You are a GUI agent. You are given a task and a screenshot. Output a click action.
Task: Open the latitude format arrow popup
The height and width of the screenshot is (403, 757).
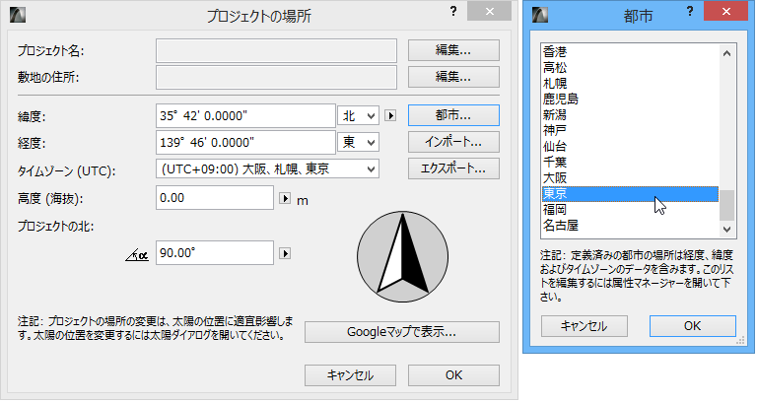[390, 116]
